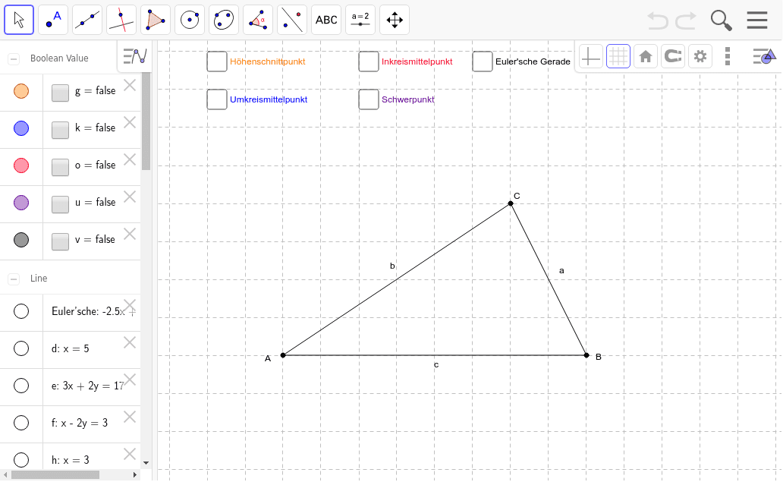Select the Polygon tool

[156, 20]
